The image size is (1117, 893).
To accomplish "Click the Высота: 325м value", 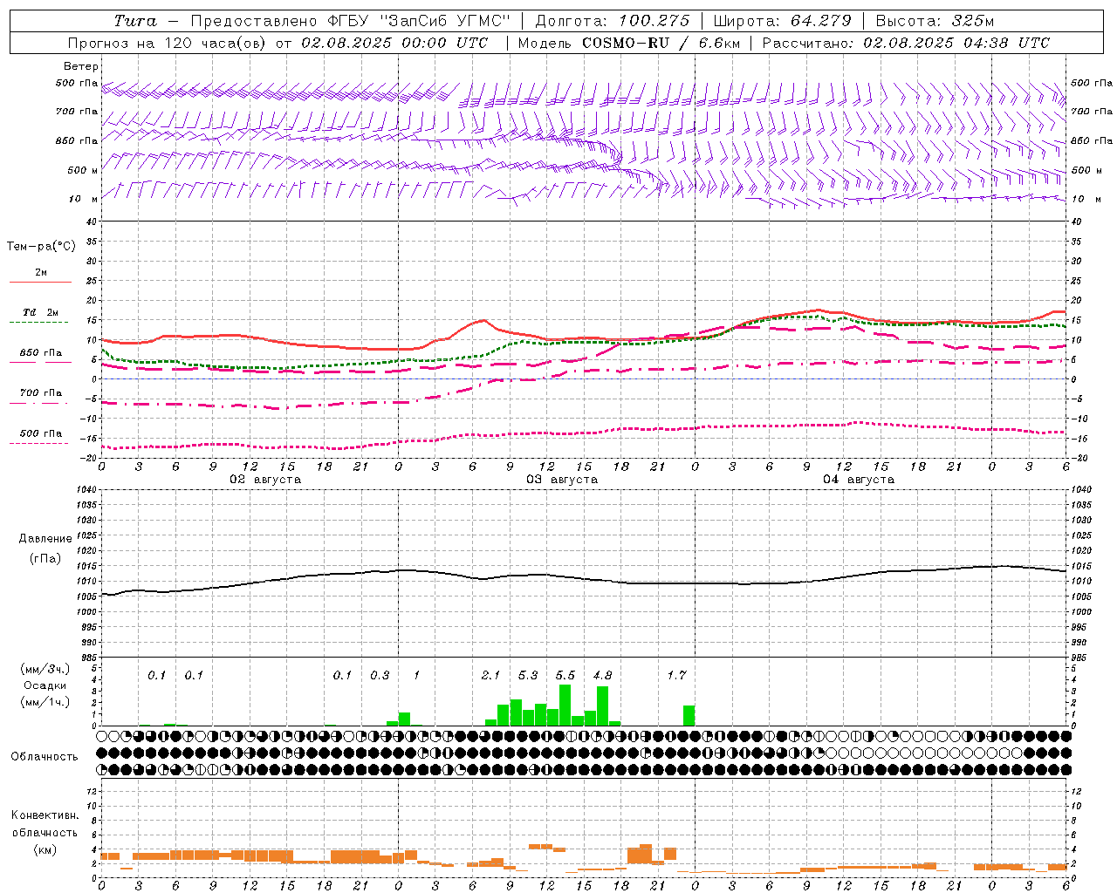I will pos(935,21).
